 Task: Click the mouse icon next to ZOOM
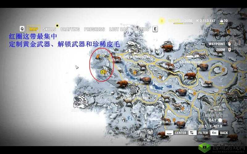coord(229,50)
